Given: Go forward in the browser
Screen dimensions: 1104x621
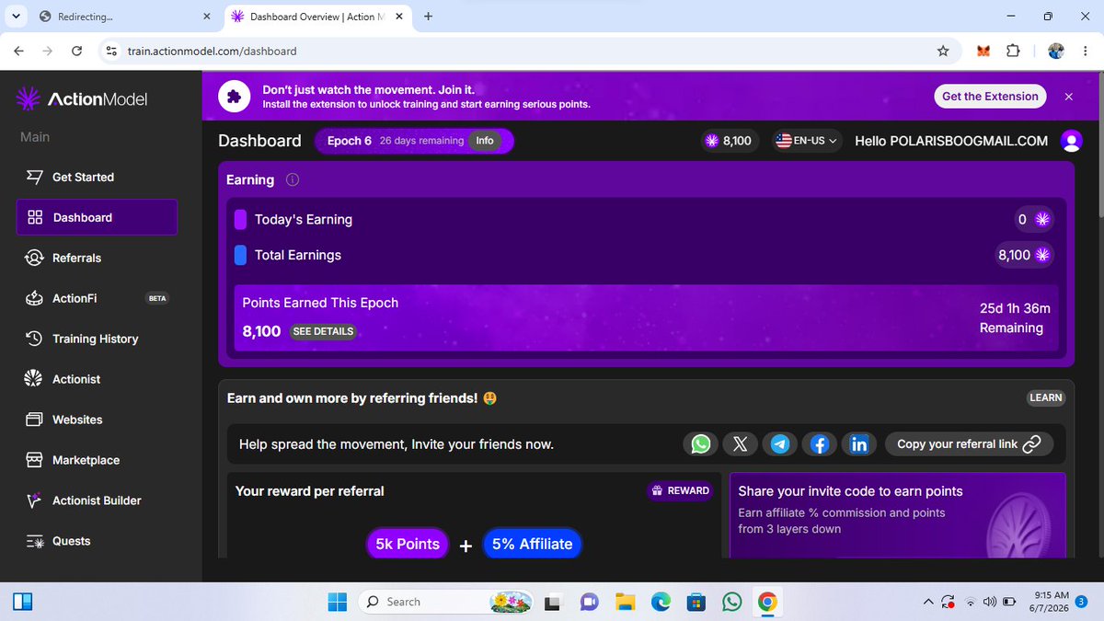Looking at the screenshot, I should click(x=48, y=52).
